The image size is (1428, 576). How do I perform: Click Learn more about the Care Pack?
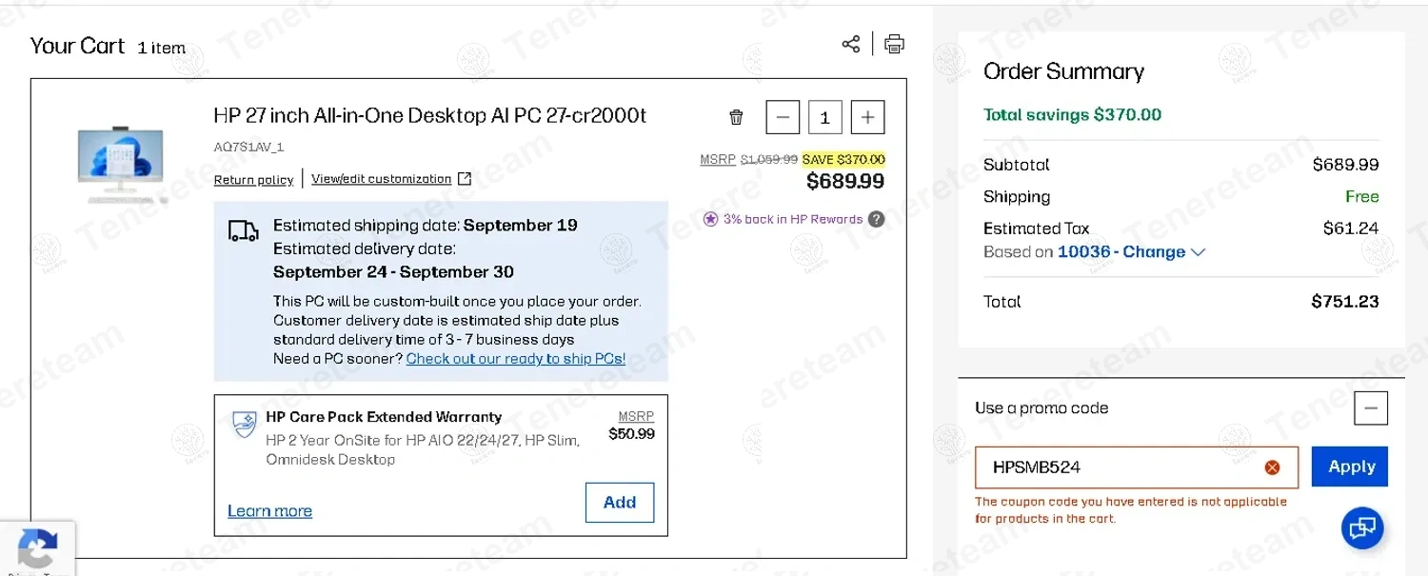[269, 511]
